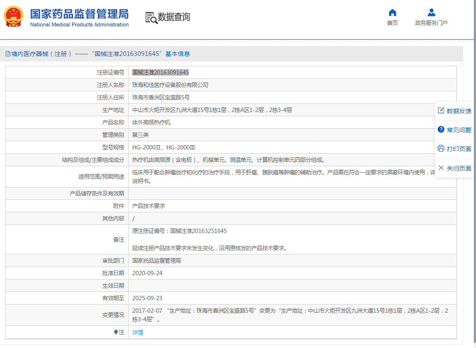Image resolution: width=476 pixels, height=348 pixels.
Task: Click the document icon before 境内医疗器械
Action: click(8, 54)
